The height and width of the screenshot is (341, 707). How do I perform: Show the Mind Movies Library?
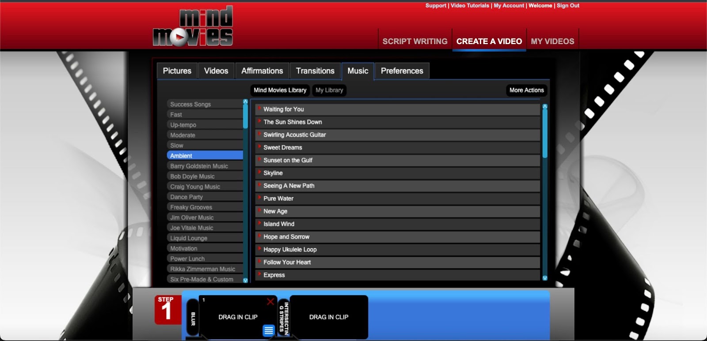[x=280, y=90]
